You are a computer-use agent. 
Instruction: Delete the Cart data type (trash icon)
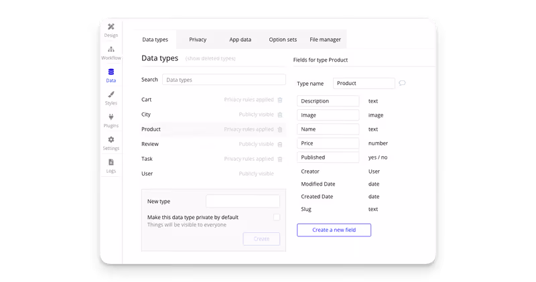pyautogui.click(x=280, y=100)
